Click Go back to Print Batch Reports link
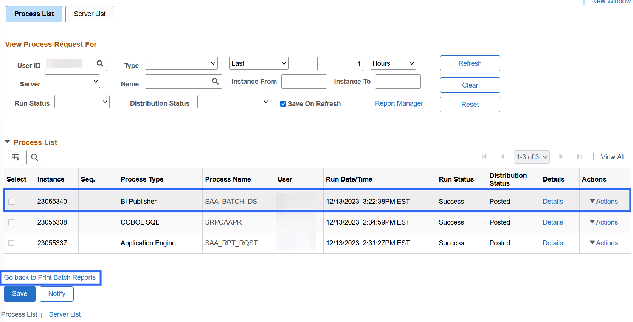Viewport: 633px width, 322px height. pos(50,277)
